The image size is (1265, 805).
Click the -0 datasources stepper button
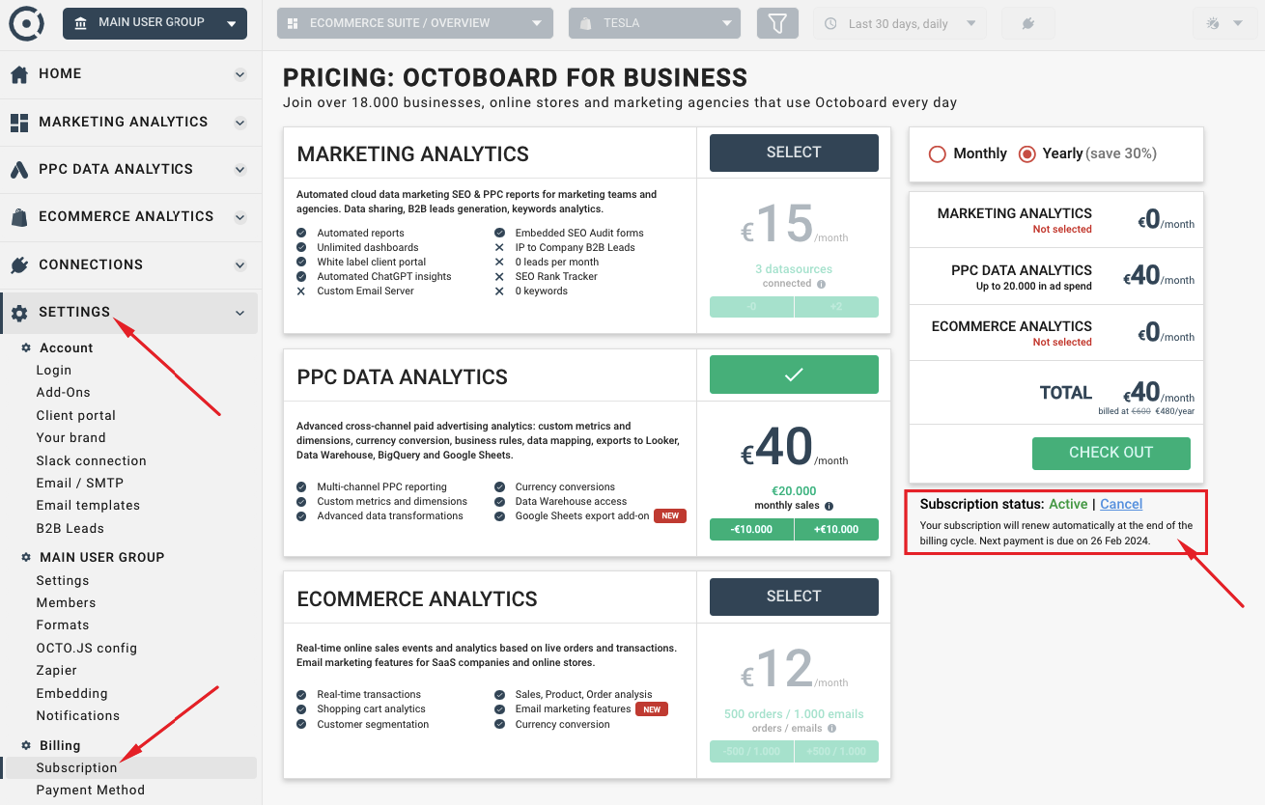(751, 307)
